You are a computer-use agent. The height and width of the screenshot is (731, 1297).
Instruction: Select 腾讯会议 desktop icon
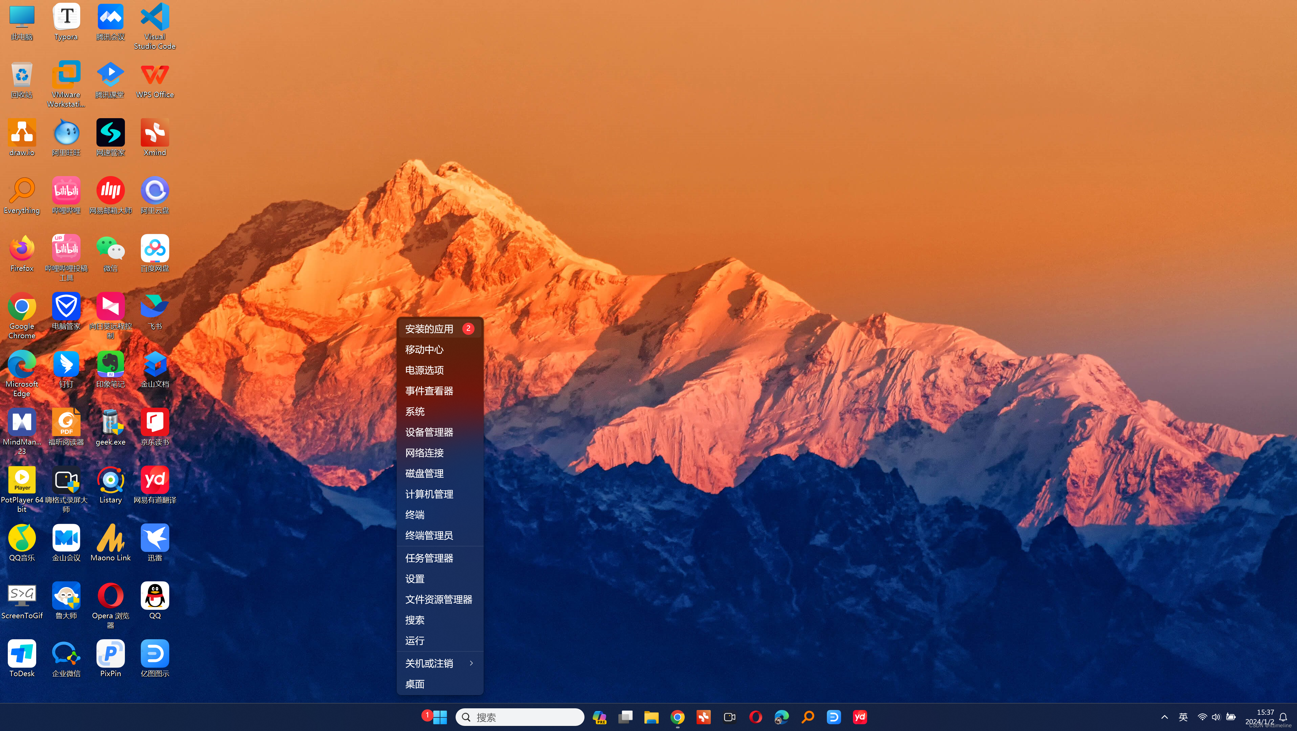pyautogui.click(x=110, y=22)
